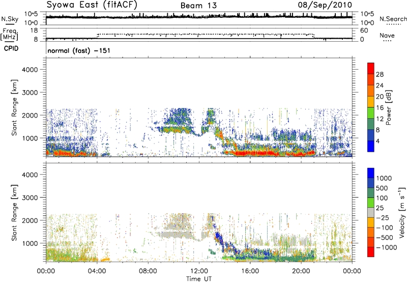Click the "28" value on the Power colorbar
This screenshot has width=407, height=282.
click(380, 74)
